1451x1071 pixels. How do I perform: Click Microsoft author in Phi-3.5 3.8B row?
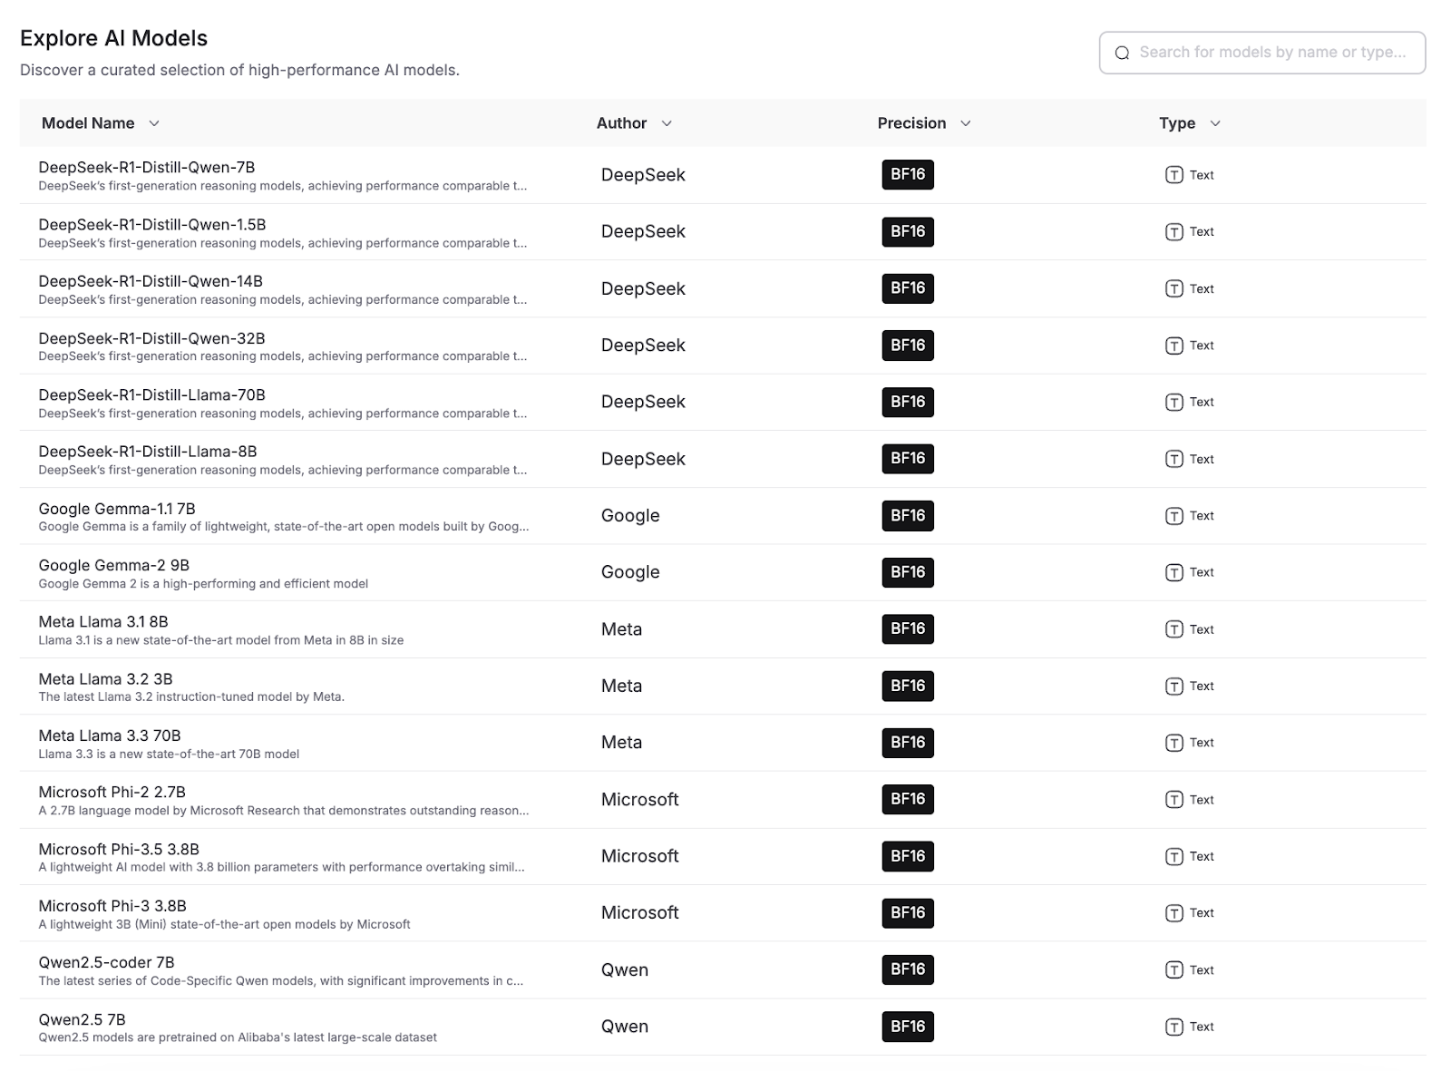(639, 856)
